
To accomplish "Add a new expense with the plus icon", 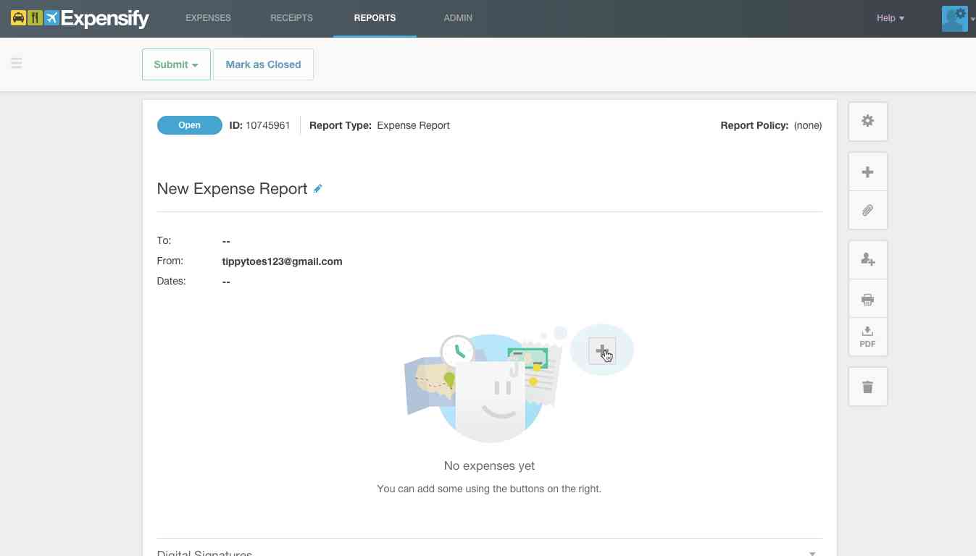I will tap(867, 172).
